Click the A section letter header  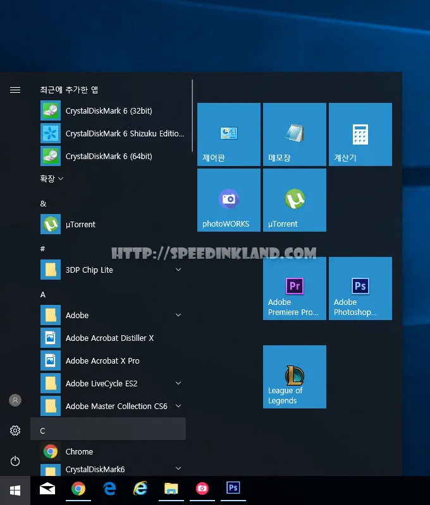click(43, 294)
